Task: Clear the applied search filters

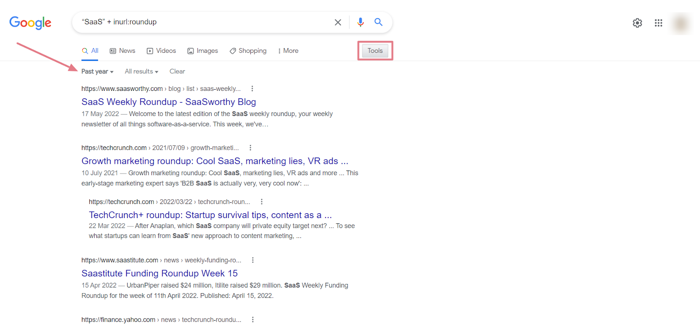Action: click(x=177, y=71)
